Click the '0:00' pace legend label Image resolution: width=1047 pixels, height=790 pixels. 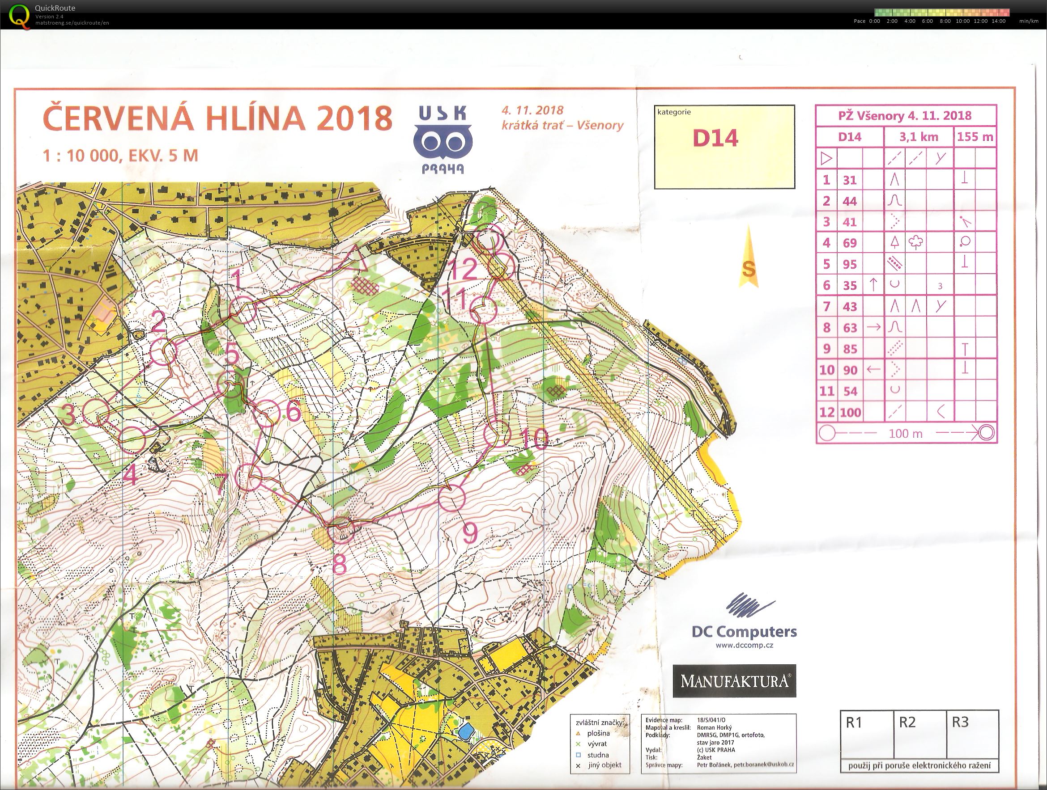[x=874, y=21]
